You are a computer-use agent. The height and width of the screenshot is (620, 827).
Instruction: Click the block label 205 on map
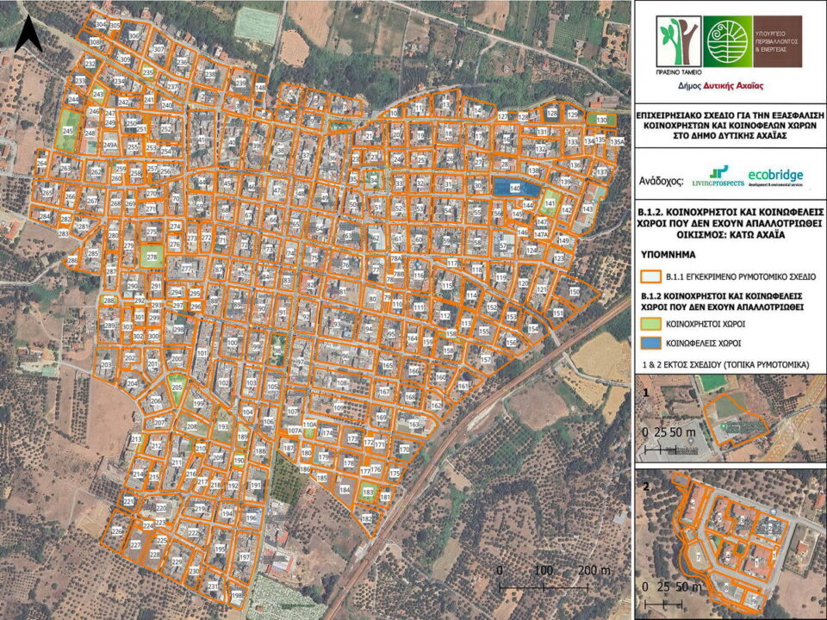pos(177,387)
